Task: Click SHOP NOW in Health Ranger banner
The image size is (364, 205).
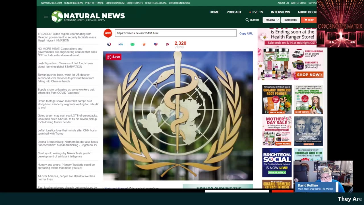Action: pos(309,75)
